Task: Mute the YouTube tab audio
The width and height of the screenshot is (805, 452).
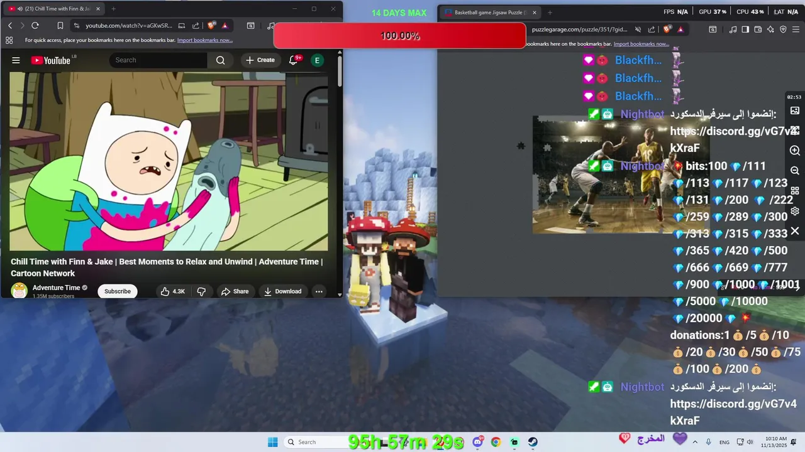Action: tap(20, 9)
